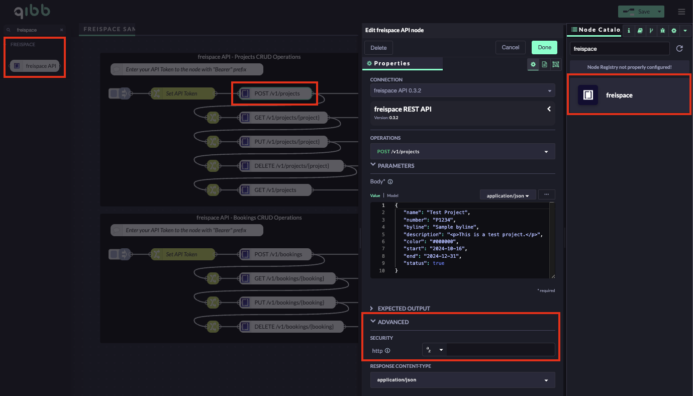Viewport: 693px width, 396px height.
Task: Open the debug messages bug icon
Action: coord(663,31)
